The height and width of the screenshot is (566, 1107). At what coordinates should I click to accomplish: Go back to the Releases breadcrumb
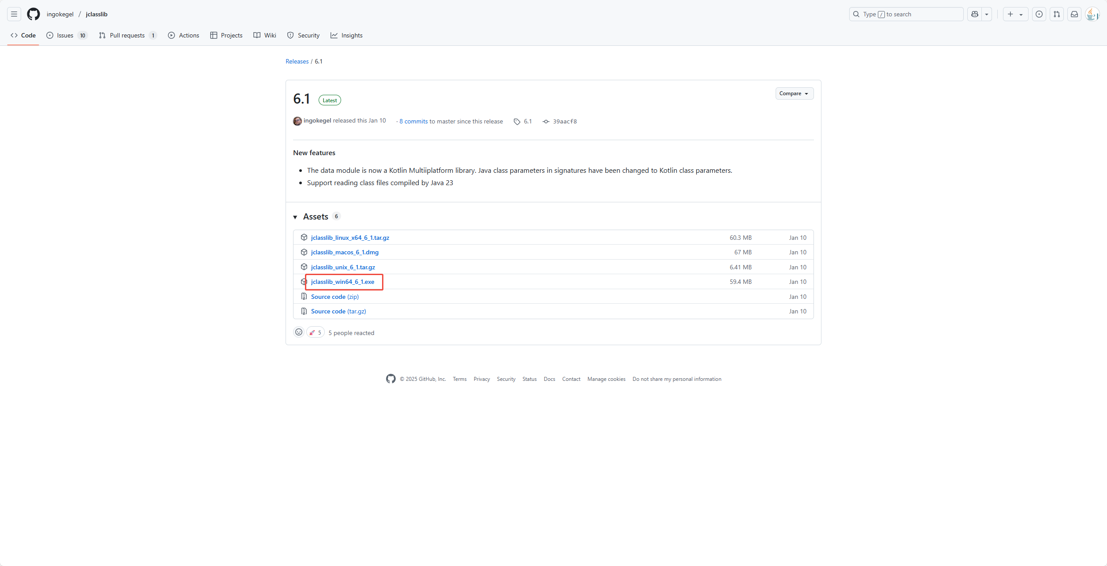coord(297,61)
